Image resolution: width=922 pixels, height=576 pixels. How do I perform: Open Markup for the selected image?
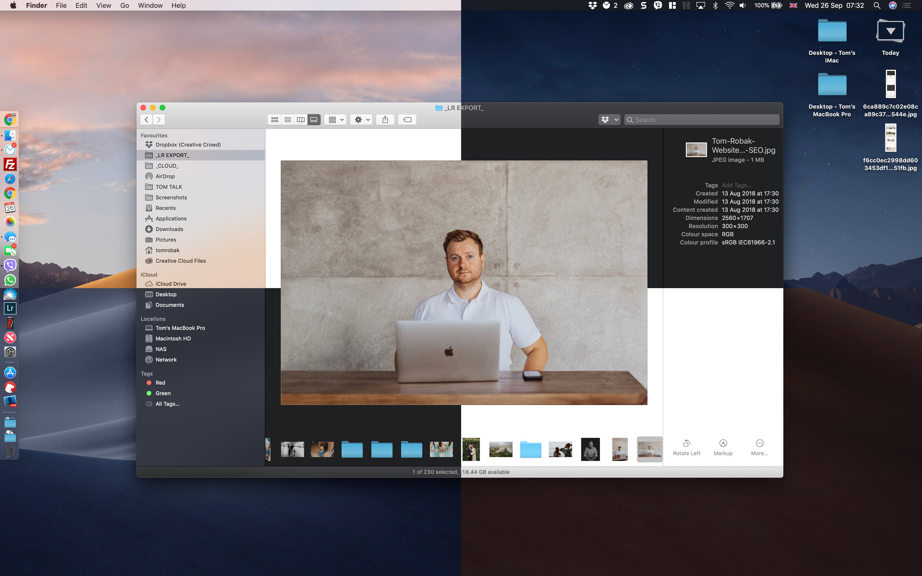point(723,446)
